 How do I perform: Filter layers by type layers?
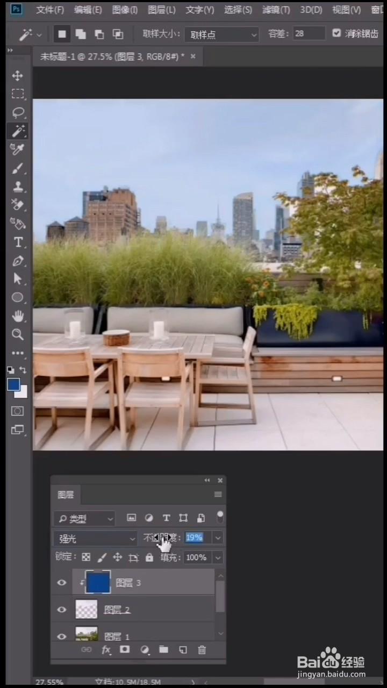(x=166, y=518)
